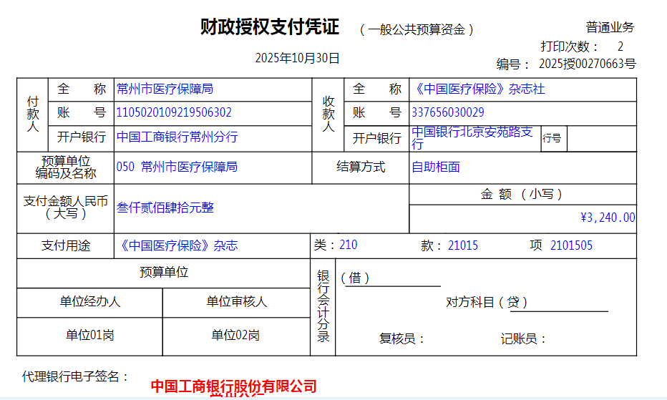The width and height of the screenshot is (667, 400).
Task: Click voucher number 2025授00270663号
Action: [587, 64]
